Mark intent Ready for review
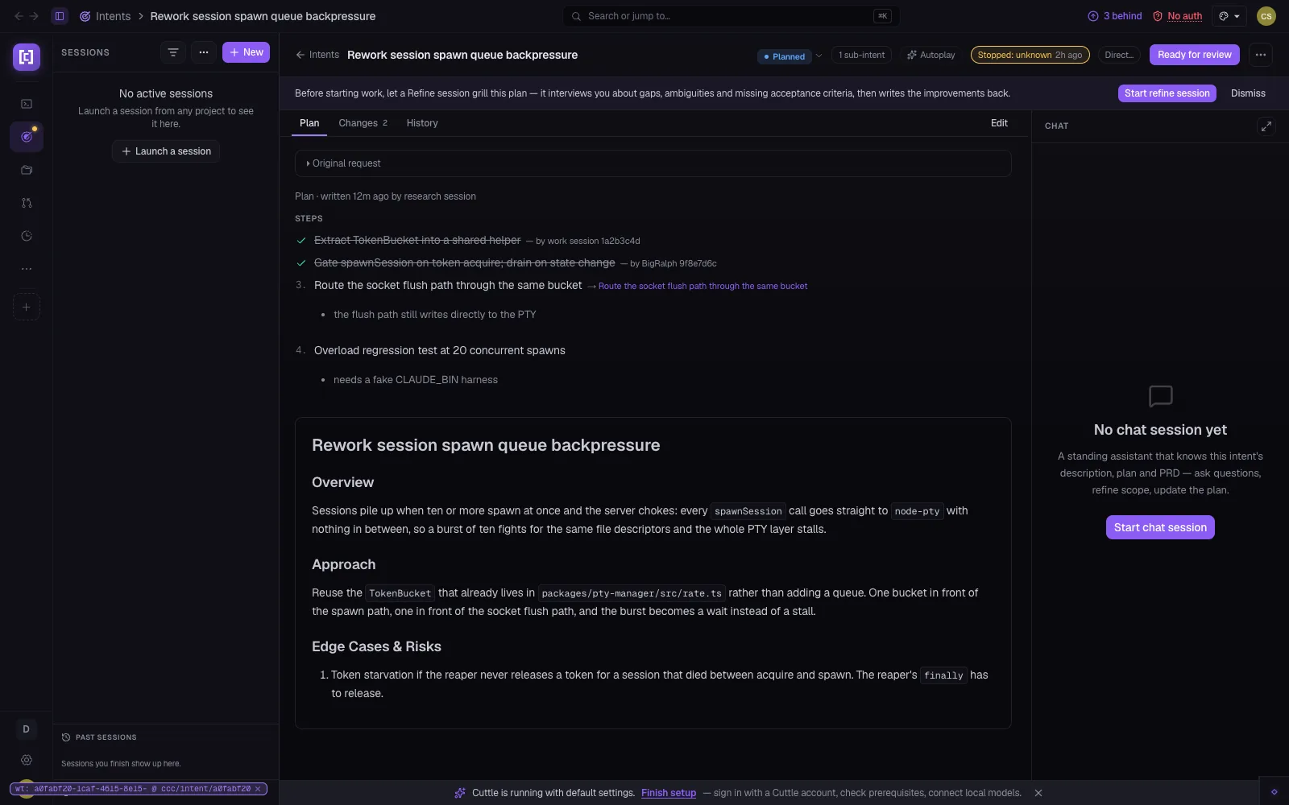The width and height of the screenshot is (1289, 805). (x=1195, y=55)
